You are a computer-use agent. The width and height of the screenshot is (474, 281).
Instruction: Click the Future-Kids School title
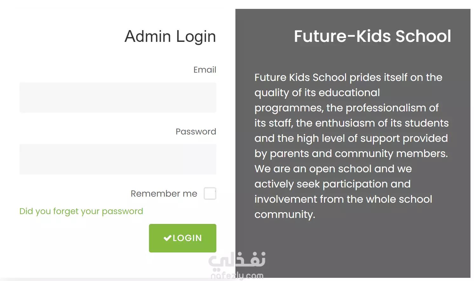[372, 36]
